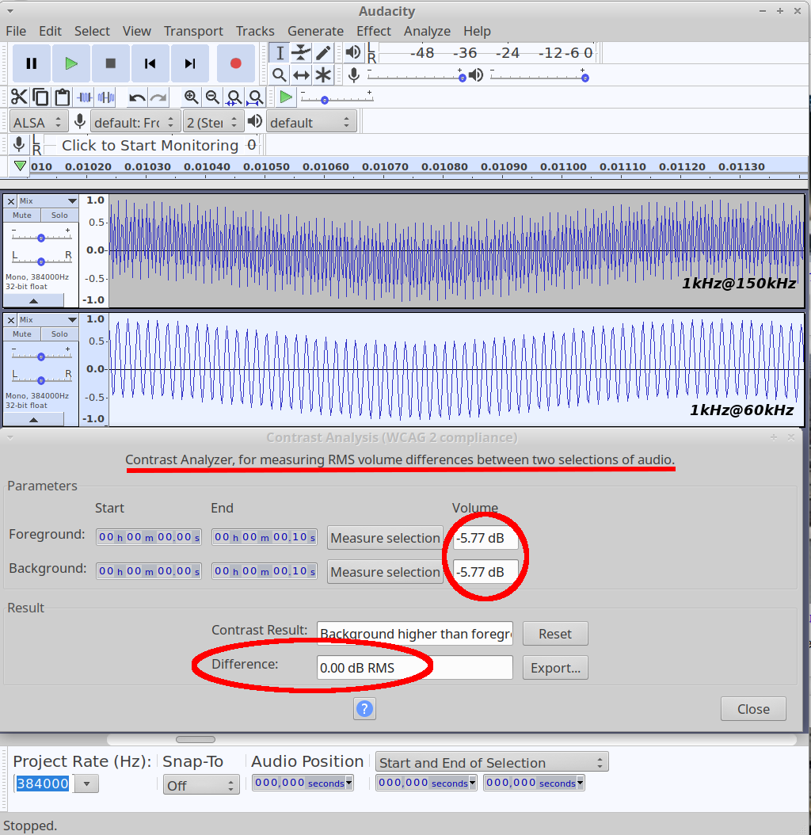Click the red Record button

point(235,63)
